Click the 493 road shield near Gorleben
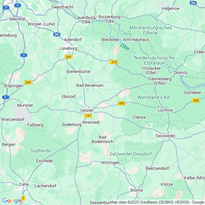205x205 pixels. point(196,101)
